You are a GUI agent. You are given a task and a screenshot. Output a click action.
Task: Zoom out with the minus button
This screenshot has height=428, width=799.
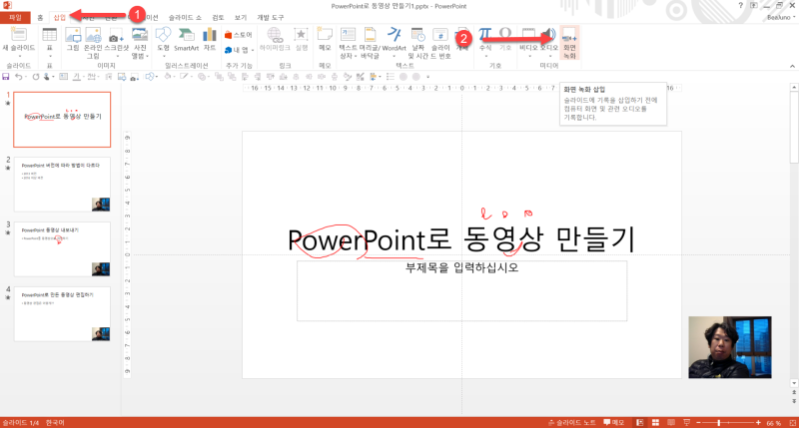click(698, 423)
